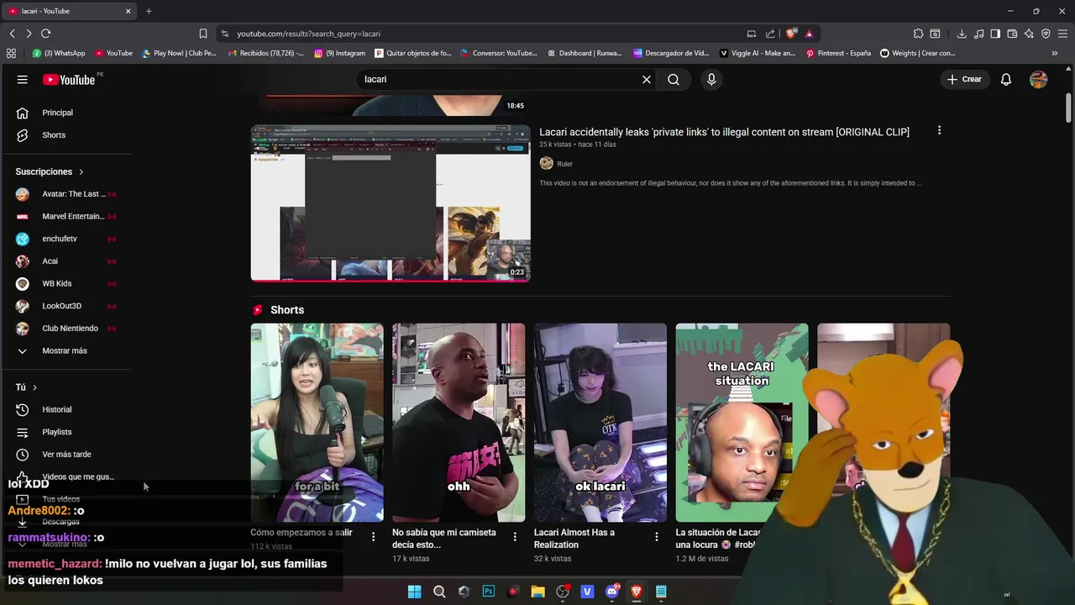The image size is (1075, 605).
Task: Click the youtube.com address bar URL
Action: coord(308,34)
